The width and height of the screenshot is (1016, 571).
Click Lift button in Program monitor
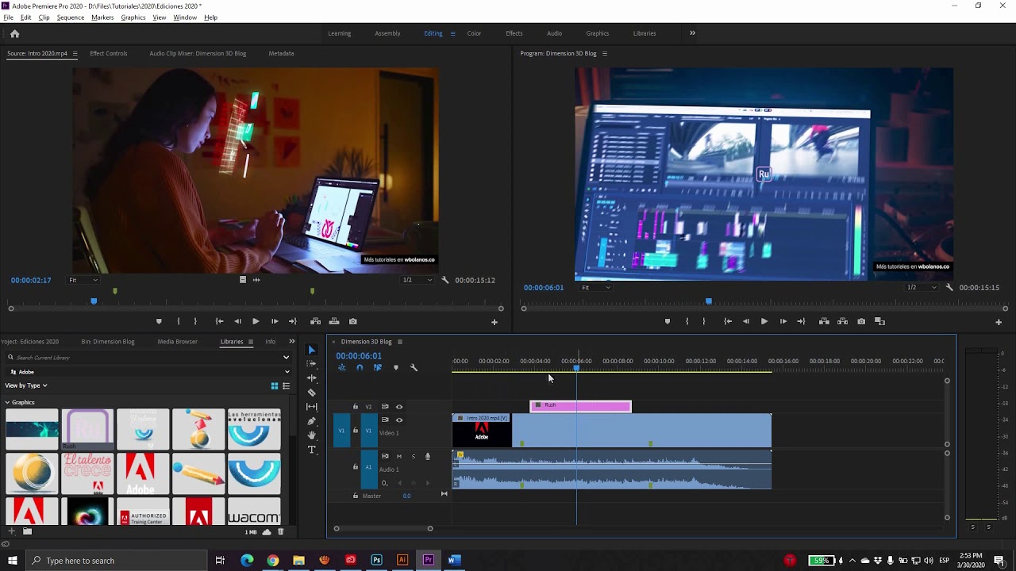click(x=824, y=321)
